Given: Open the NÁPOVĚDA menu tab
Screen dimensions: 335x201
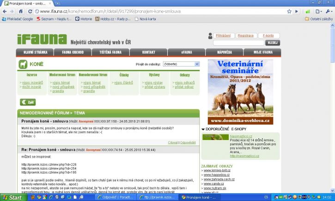Looking at the screenshot, I should 224,52.
